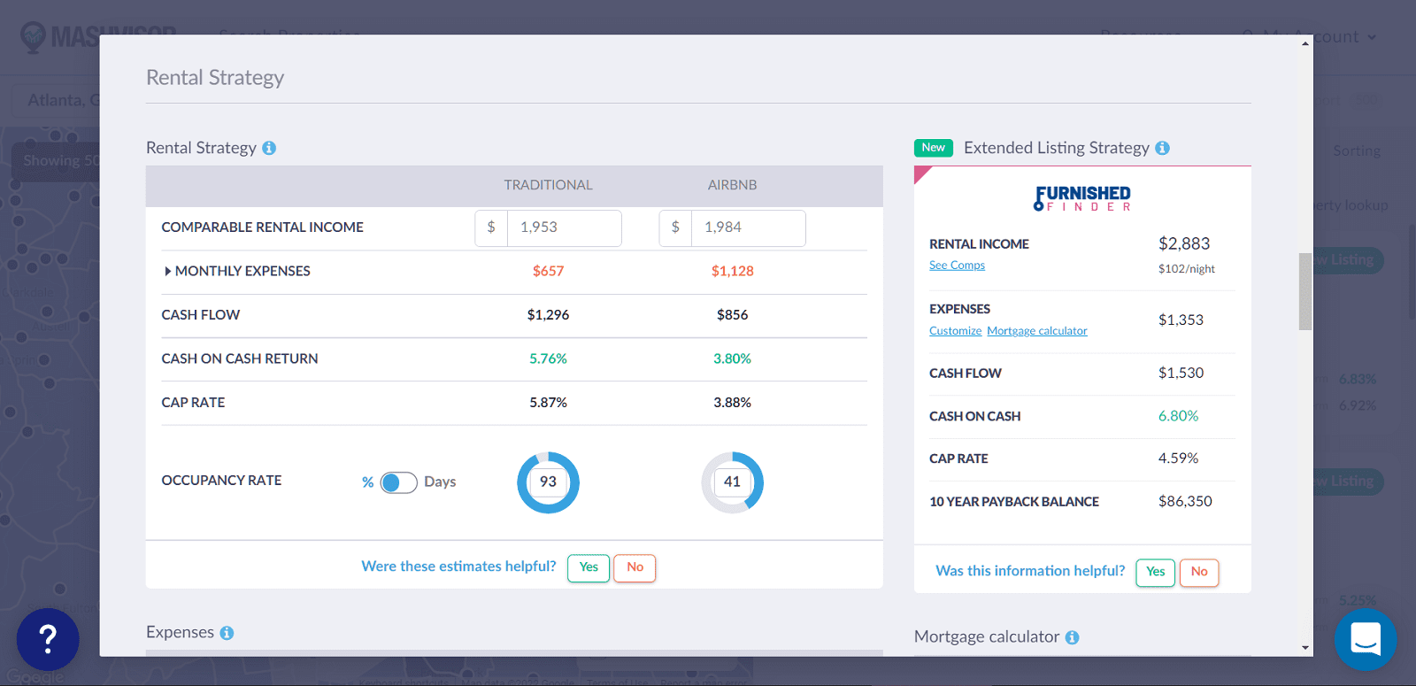This screenshot has height=686, width=1416.
Task: Click the Furnished Finder cash on cash 6.80%
Action: point(1178,416)
